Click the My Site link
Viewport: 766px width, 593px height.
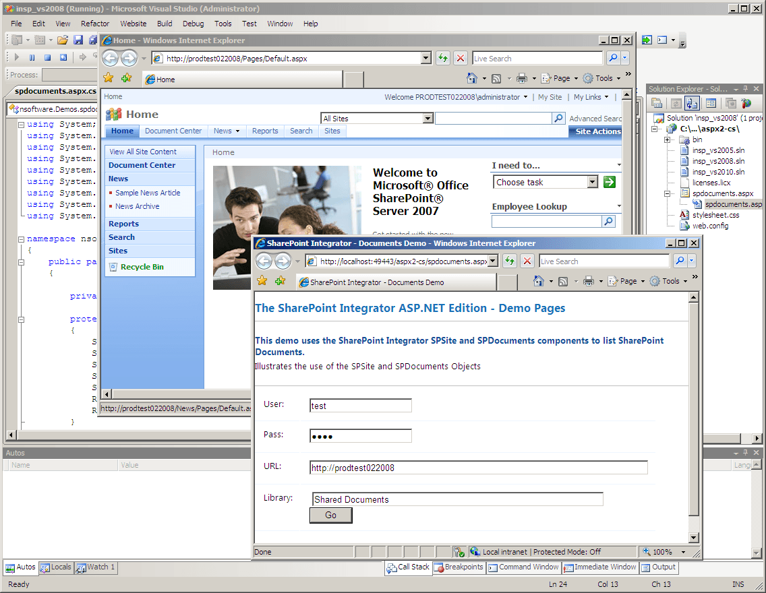[550, 97]
